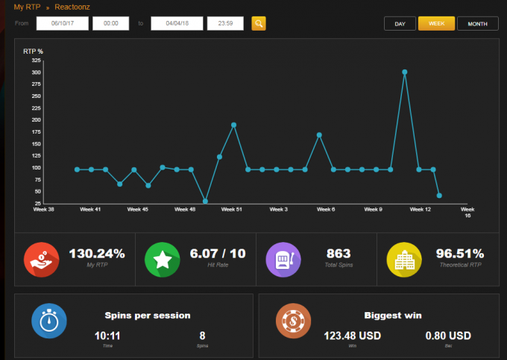Click the Biggest win heading
This screenshot has height=360, width=507.
393,316
